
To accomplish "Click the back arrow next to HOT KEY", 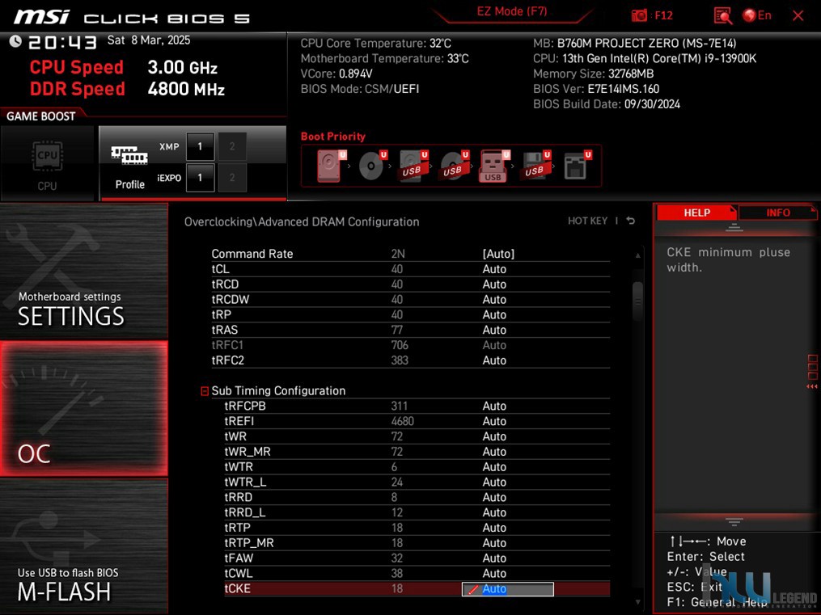I will tap(630, 221).
